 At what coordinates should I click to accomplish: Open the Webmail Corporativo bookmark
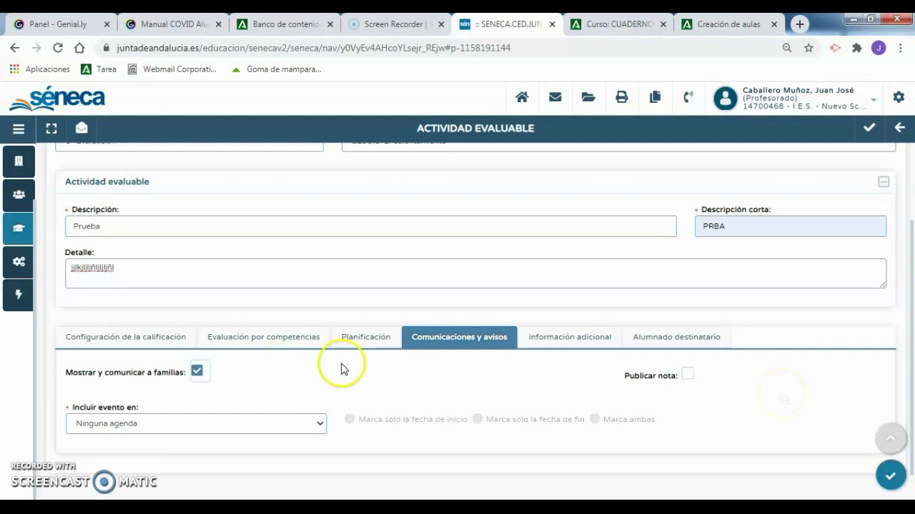pos(172,69)
